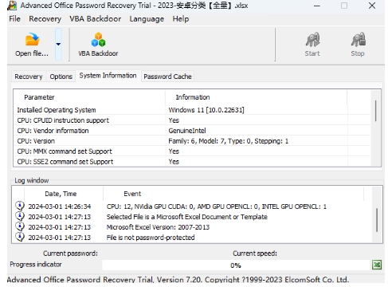388x287 pixels.
Task: Select the CPU: Version row
Action: point(192,141)
